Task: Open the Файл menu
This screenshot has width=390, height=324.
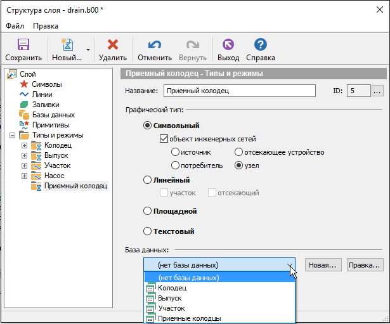Action: click(x=15, y=26)
